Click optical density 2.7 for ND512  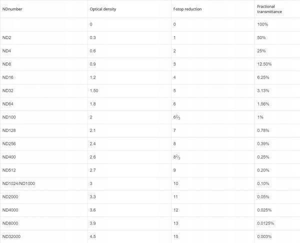pos(93,170)
